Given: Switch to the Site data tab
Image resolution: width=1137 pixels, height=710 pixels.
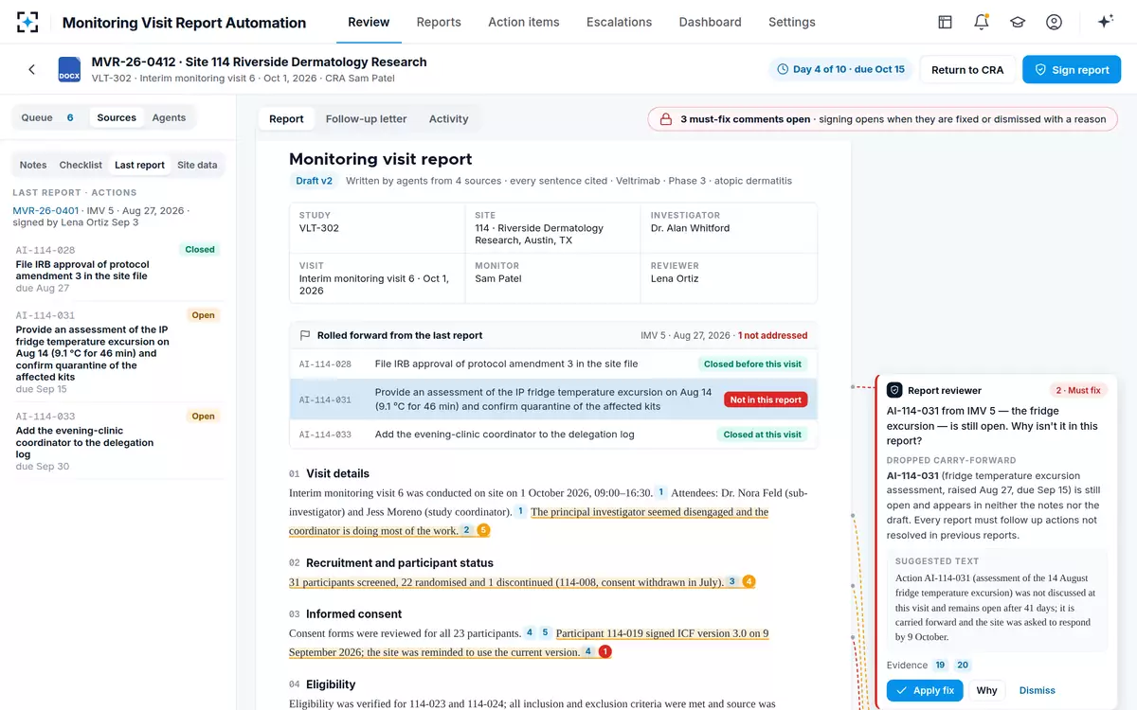Looking at the screenshot, I should (197, 165).
